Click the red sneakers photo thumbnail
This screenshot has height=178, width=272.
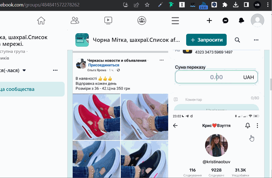[x=96, y=117]
